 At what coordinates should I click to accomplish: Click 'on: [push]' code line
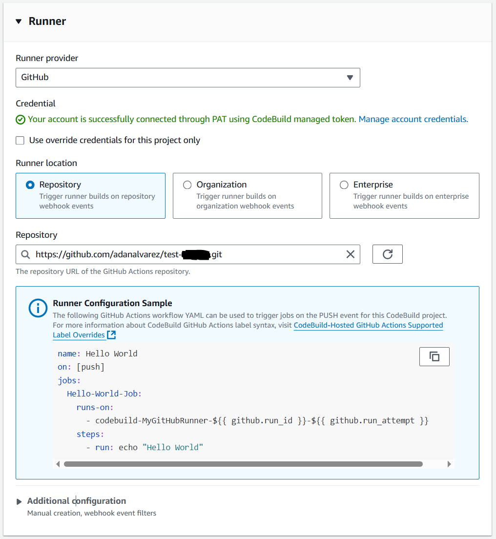pyautogui.click(x=81, y=367)
